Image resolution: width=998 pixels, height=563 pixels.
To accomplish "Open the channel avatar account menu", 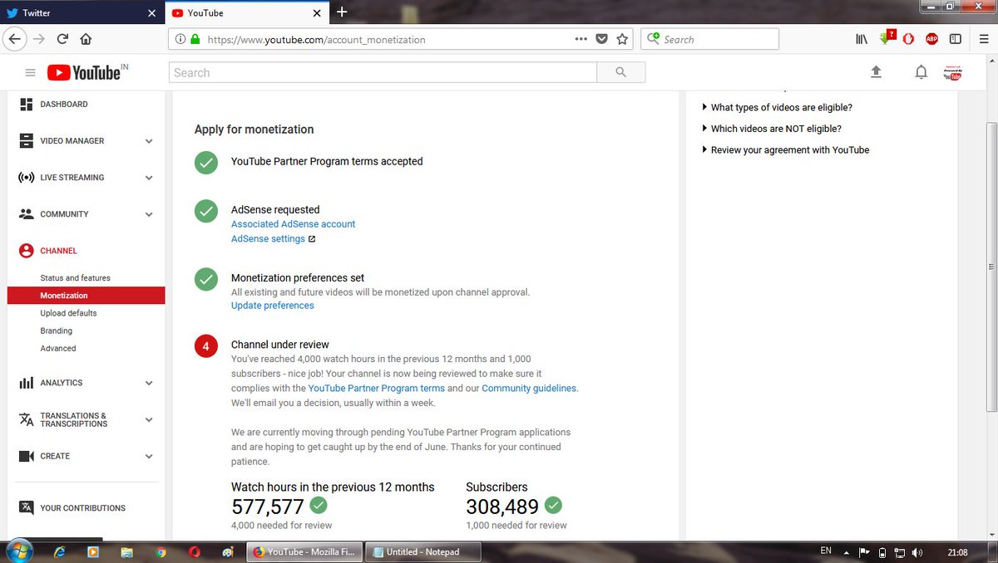I will [953, 72].
